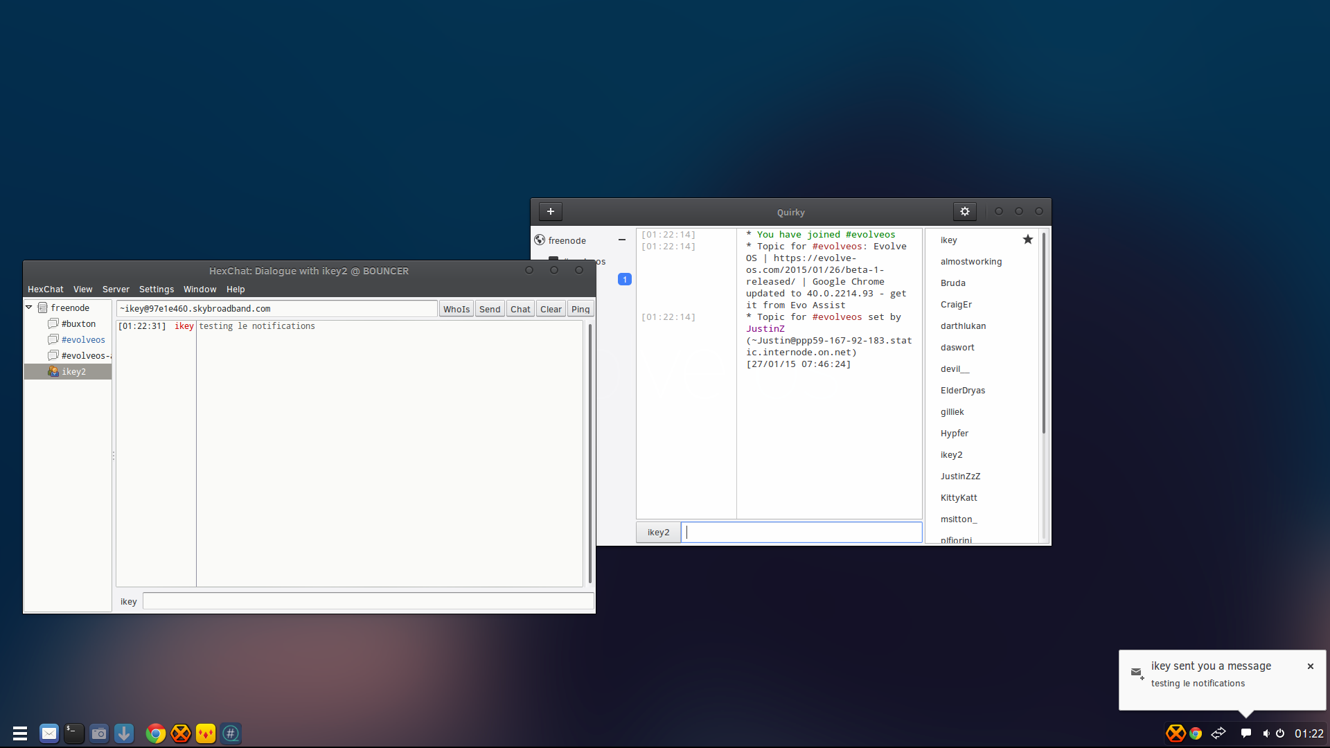Focus the HexChat message input box
The image size is (1330, 748).
coord(369,601)
